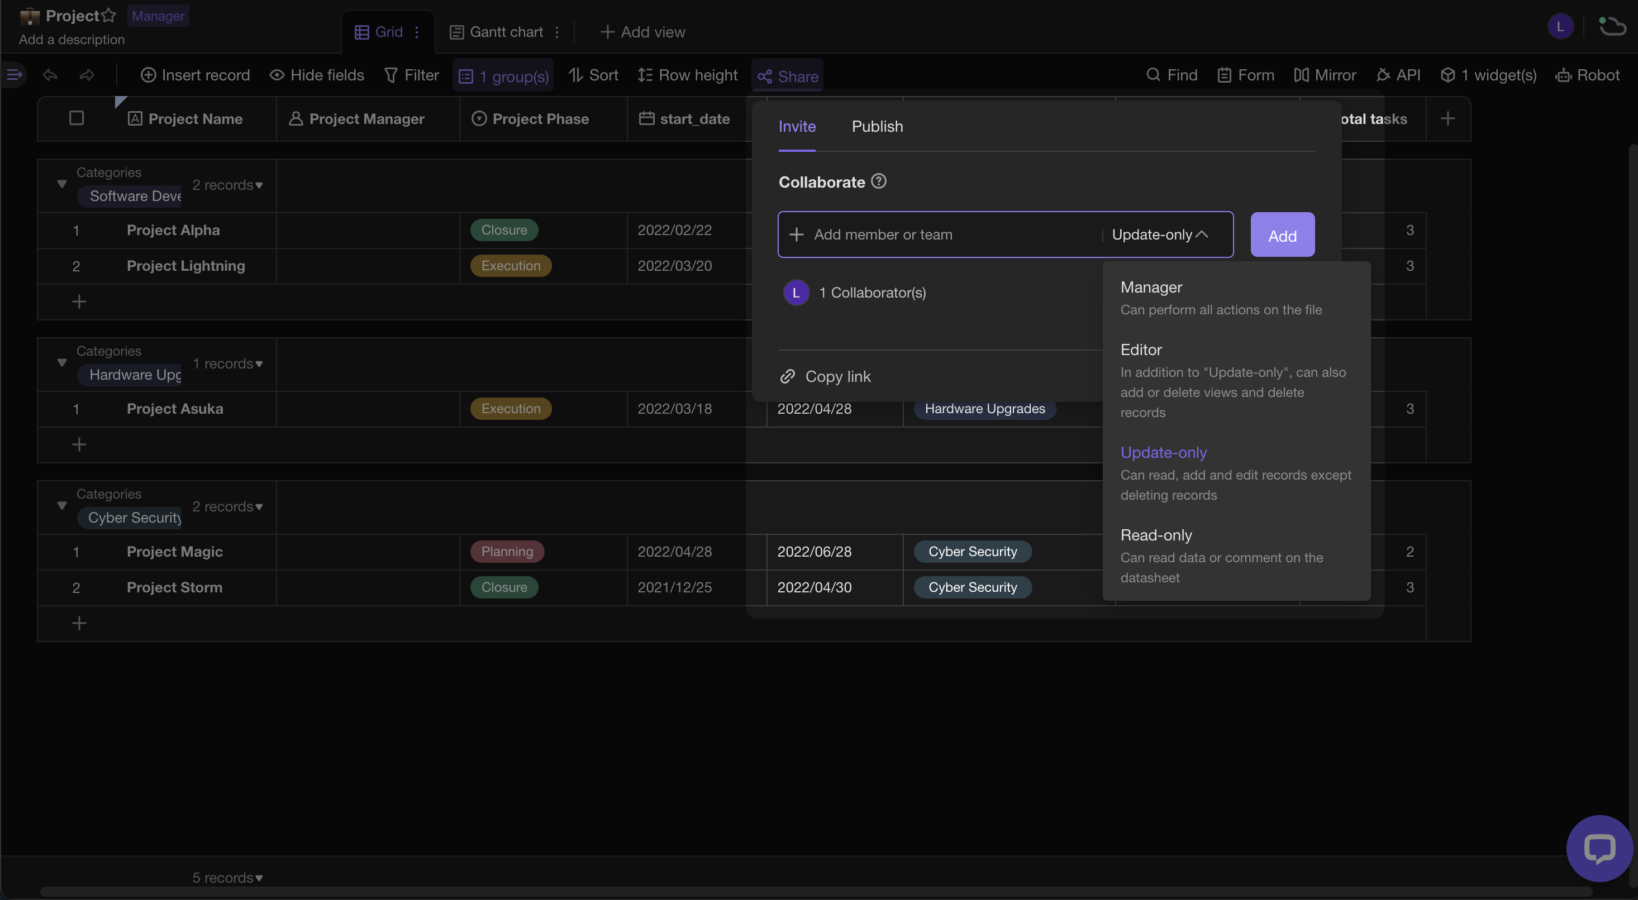
Task: Open Find search
Action: click(x=1172, y=75)
